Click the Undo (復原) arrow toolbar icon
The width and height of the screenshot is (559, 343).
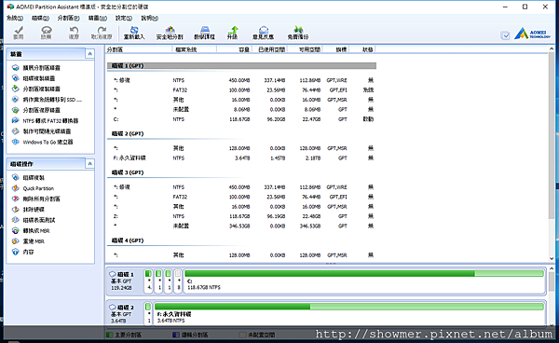(x=74, y=33)
